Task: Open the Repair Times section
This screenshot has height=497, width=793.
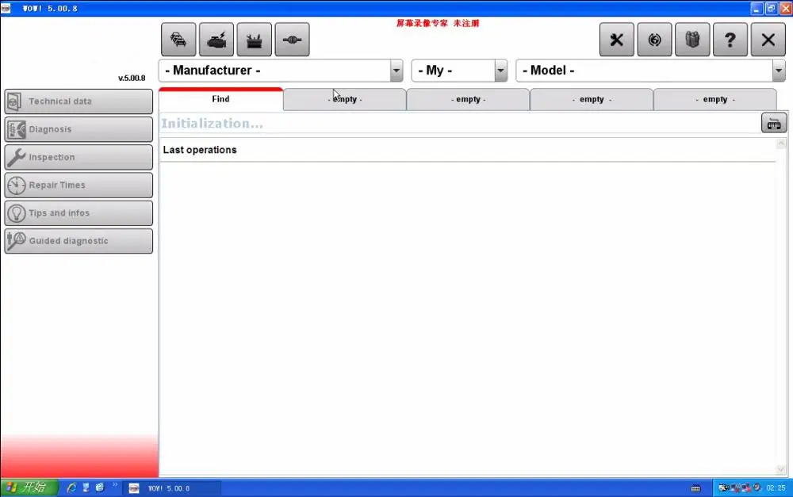Action: [79, 185]
